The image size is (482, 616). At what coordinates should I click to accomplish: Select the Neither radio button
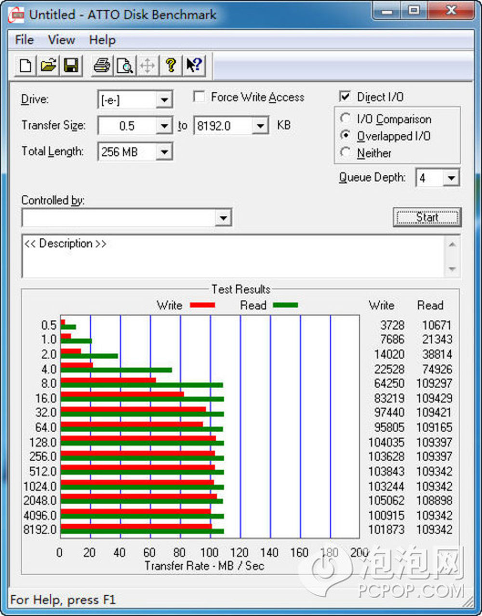(x=345, y=153)
